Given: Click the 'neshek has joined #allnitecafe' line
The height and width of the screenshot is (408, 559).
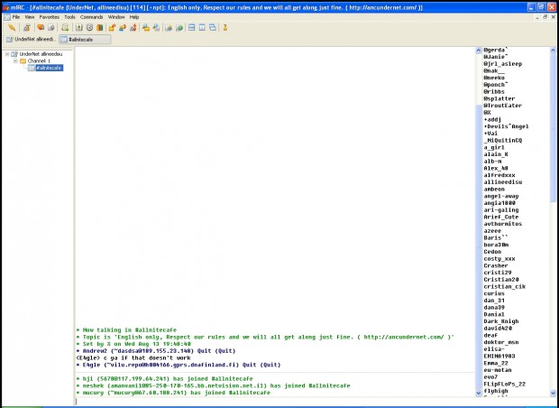Looking at the screenshot, I should 213,385.
